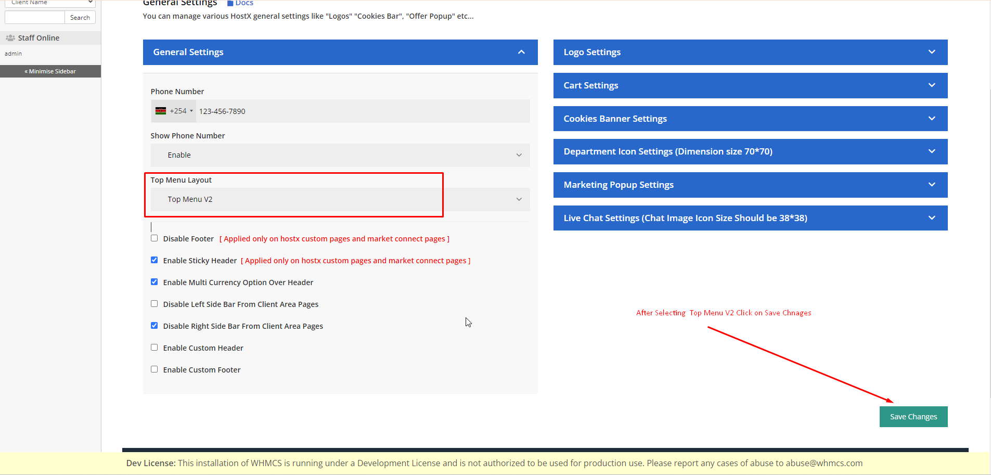Image resolution: width=991 pixels, height=475 pixels.
Task: Click Minimise Sidebar link
Action: (50, 71)
